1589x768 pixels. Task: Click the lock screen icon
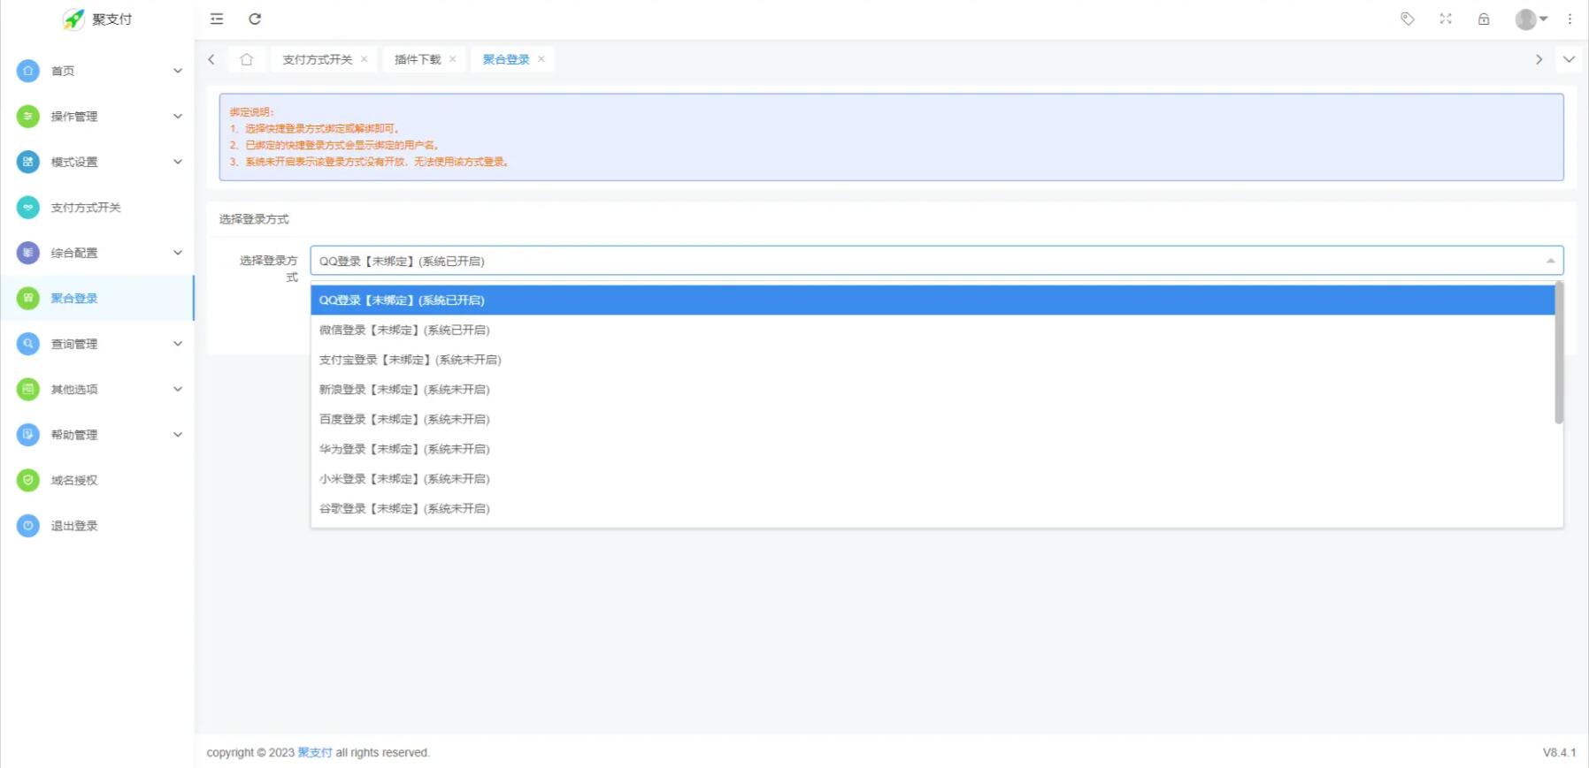pyautogui.click(x=1484, y=19)
